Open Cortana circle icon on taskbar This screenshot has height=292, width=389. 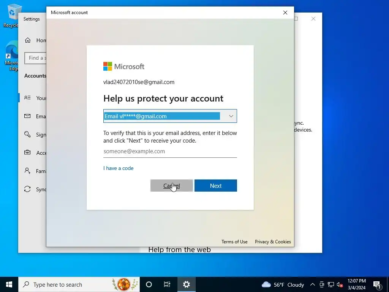point(149,284)
